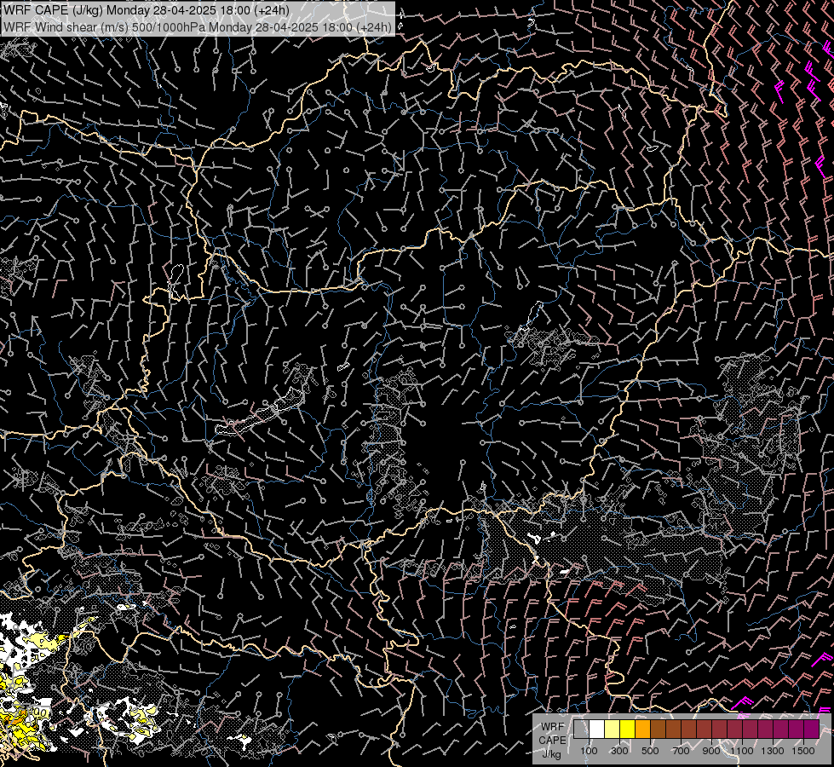Image resolution: width=834 pixels, height=767 pixels.
Task: Select the gray below-100 CAPE legend swatch
Action: tap(581, 730)
